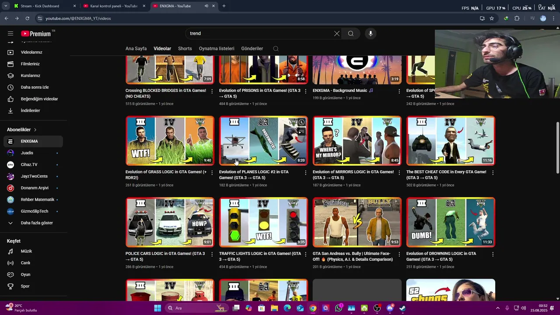Open a new Chrome tab
The height and width of the screenshot is (315, 560).
pyautogui.click(x=224, y=6)
